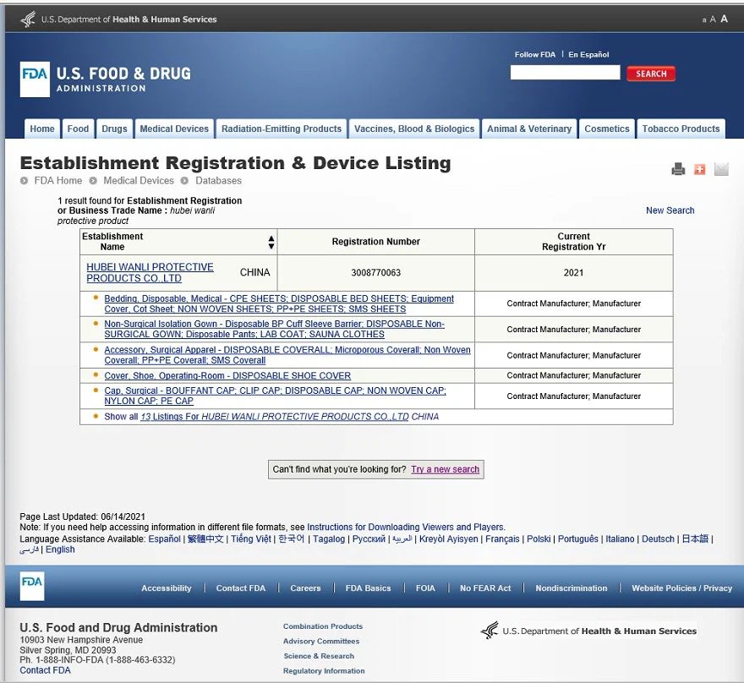Sort by Establishment Name arrows
Screen dimensions: 744x683
tap(271, 242)
